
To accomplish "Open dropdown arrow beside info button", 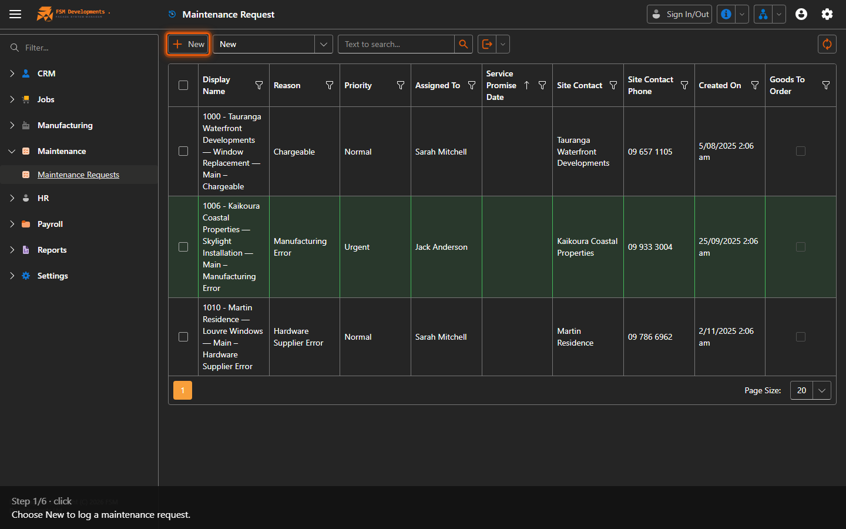I will click(742, 14).
